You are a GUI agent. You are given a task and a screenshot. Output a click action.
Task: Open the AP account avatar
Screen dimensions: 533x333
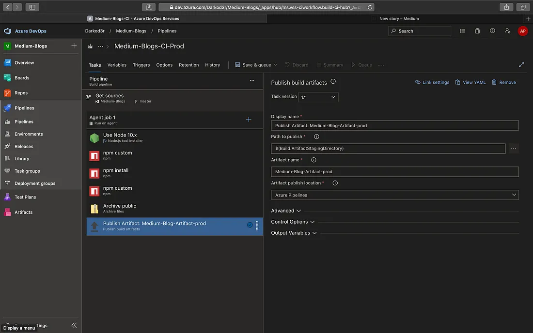coord(522,31)
